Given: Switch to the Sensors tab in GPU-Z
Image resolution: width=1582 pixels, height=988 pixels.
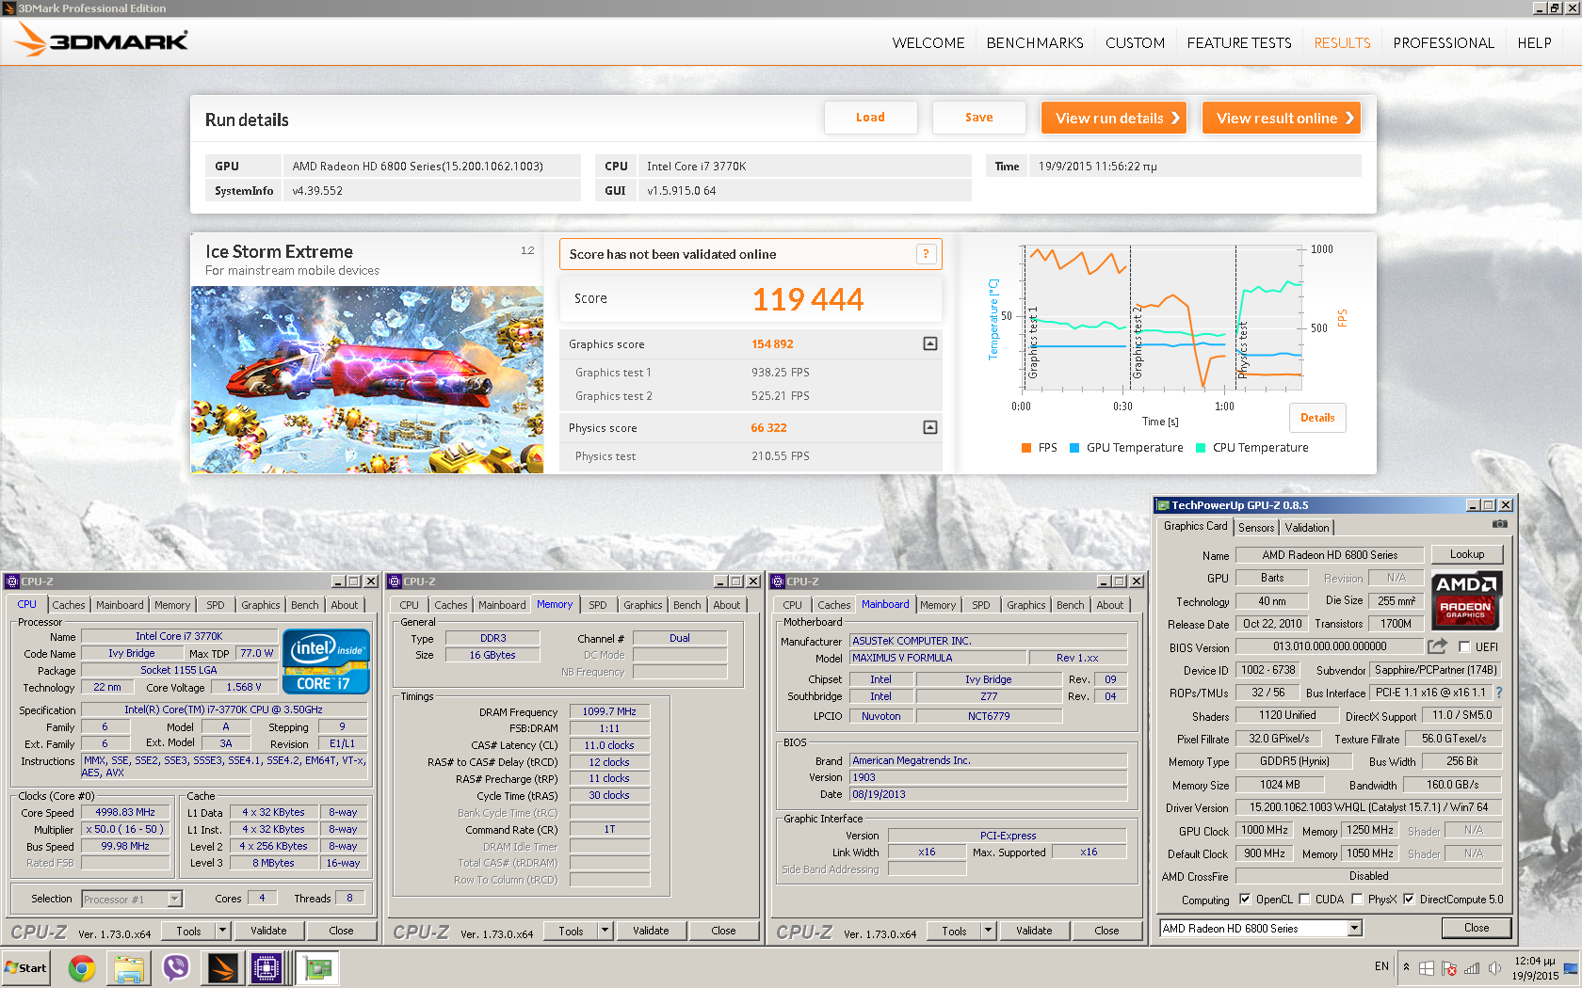Looking at the screenshot, I should pos(1256,528).
